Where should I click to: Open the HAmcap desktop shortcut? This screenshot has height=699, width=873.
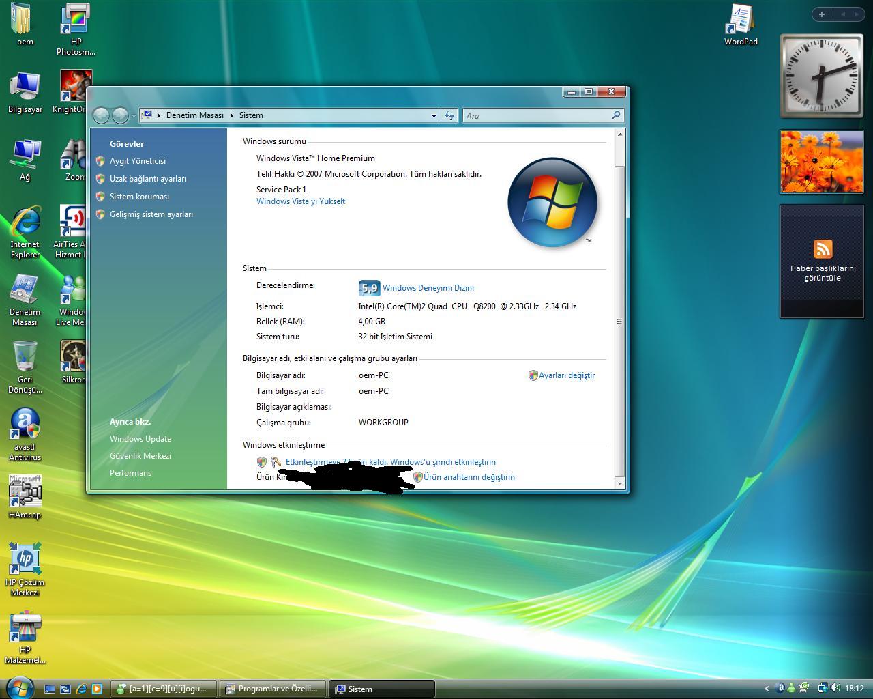pos(25,497)
